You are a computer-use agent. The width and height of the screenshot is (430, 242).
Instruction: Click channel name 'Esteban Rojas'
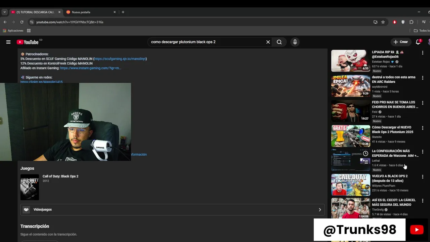381,62
